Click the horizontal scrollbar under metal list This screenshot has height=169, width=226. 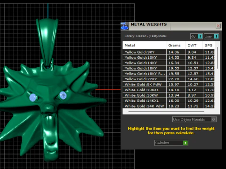(166, 112)
